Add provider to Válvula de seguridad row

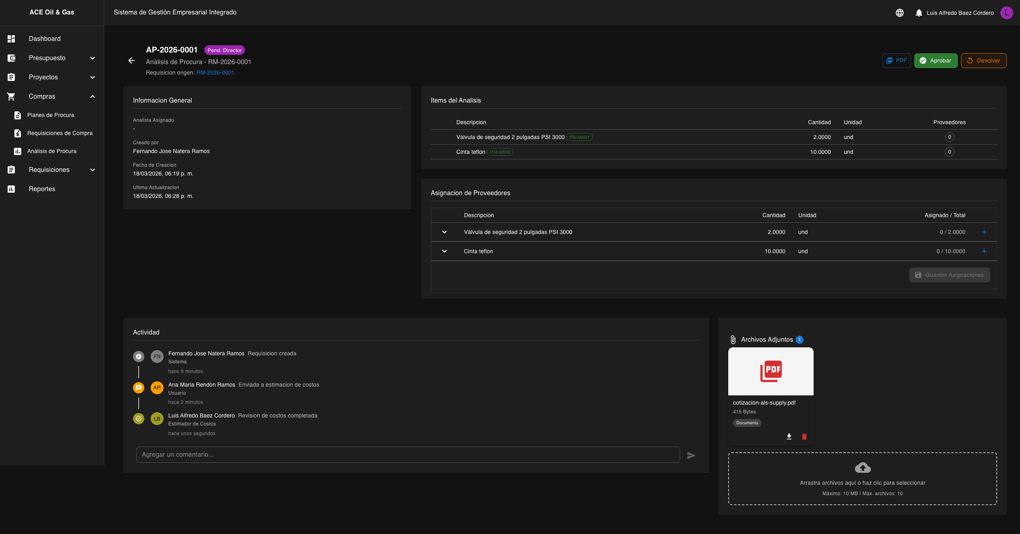tap(984, 232)
